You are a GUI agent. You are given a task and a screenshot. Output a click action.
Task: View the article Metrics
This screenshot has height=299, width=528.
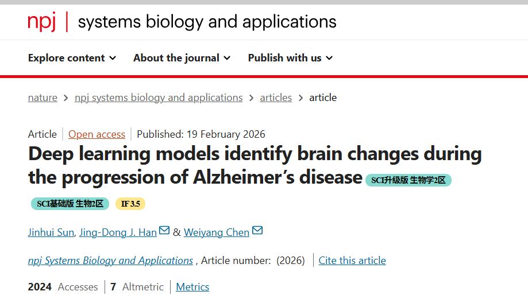pyautogui.click(x=192, y=287)
